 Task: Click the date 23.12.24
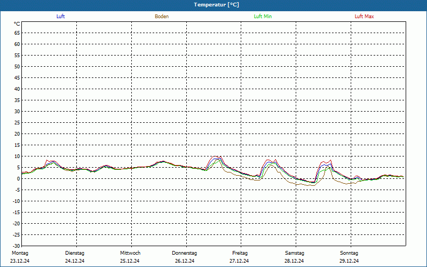click(20, 261)
